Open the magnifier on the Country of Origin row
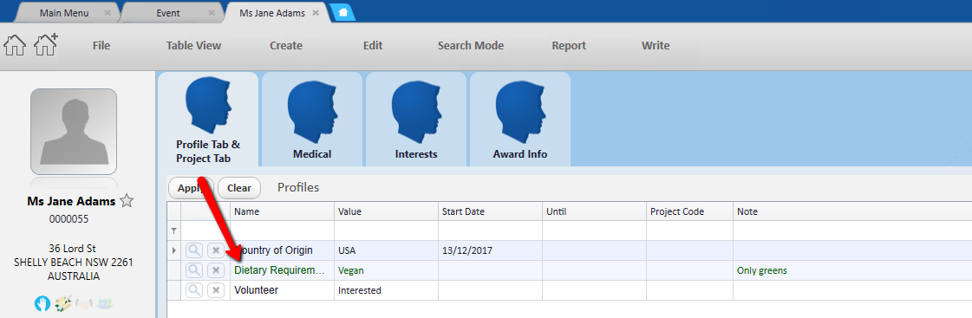Image resolution: width=972 pixels, height=318 pixels. [194, 250]
